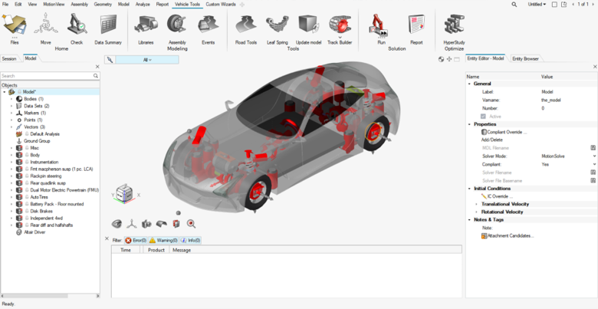
Task: Open the Analyze menu
Action: tap(143, 4)
